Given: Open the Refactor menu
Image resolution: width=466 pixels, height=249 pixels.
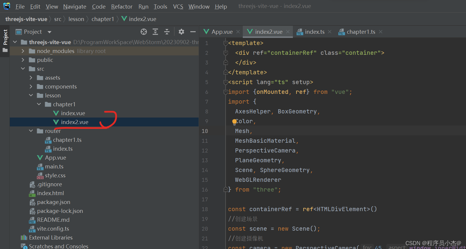Looking at the screenshot, I should pos(122,7).
